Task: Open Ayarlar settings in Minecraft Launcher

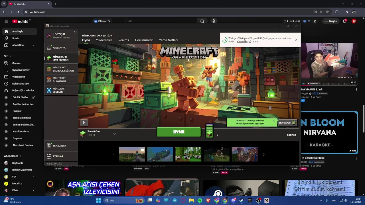Action: pos(61,156)
